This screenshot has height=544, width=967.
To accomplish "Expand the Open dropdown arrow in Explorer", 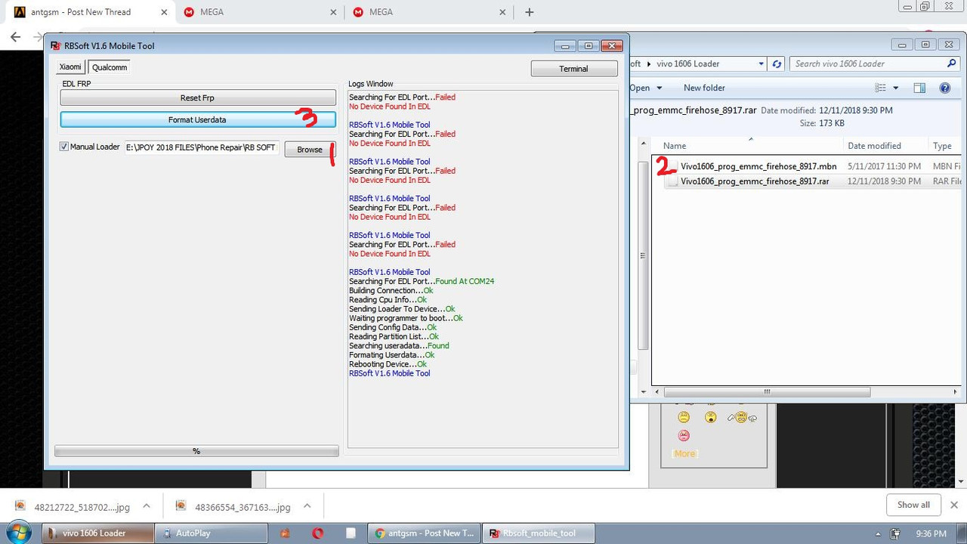I will (x=660, y=88).
